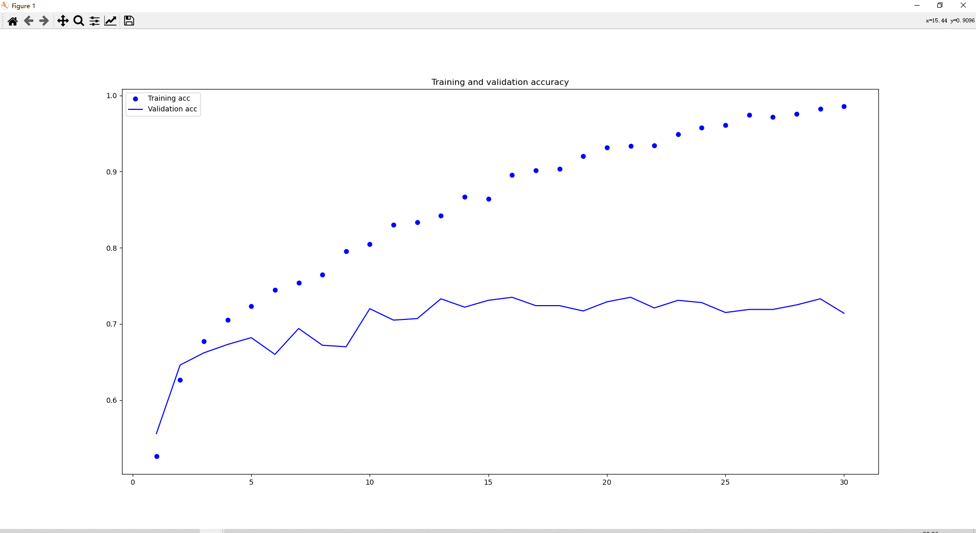Click the x-axis tick label 5
The image size is (976, 533).
point(251,482)
